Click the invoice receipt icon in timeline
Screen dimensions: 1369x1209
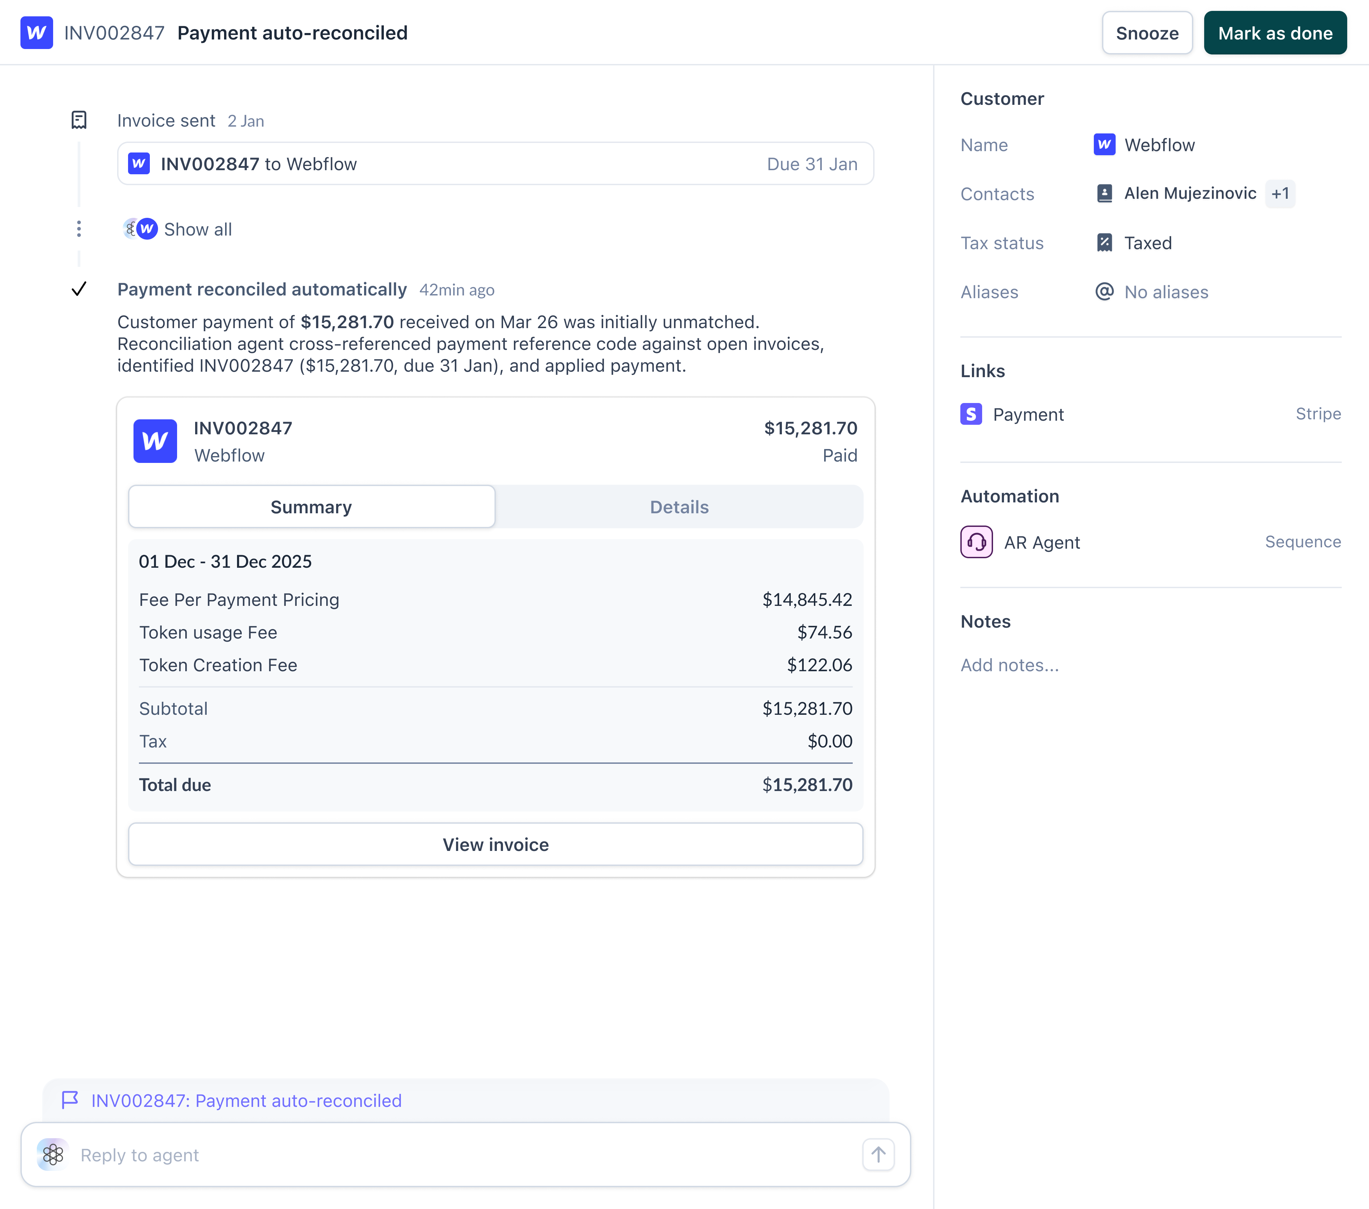79,120
